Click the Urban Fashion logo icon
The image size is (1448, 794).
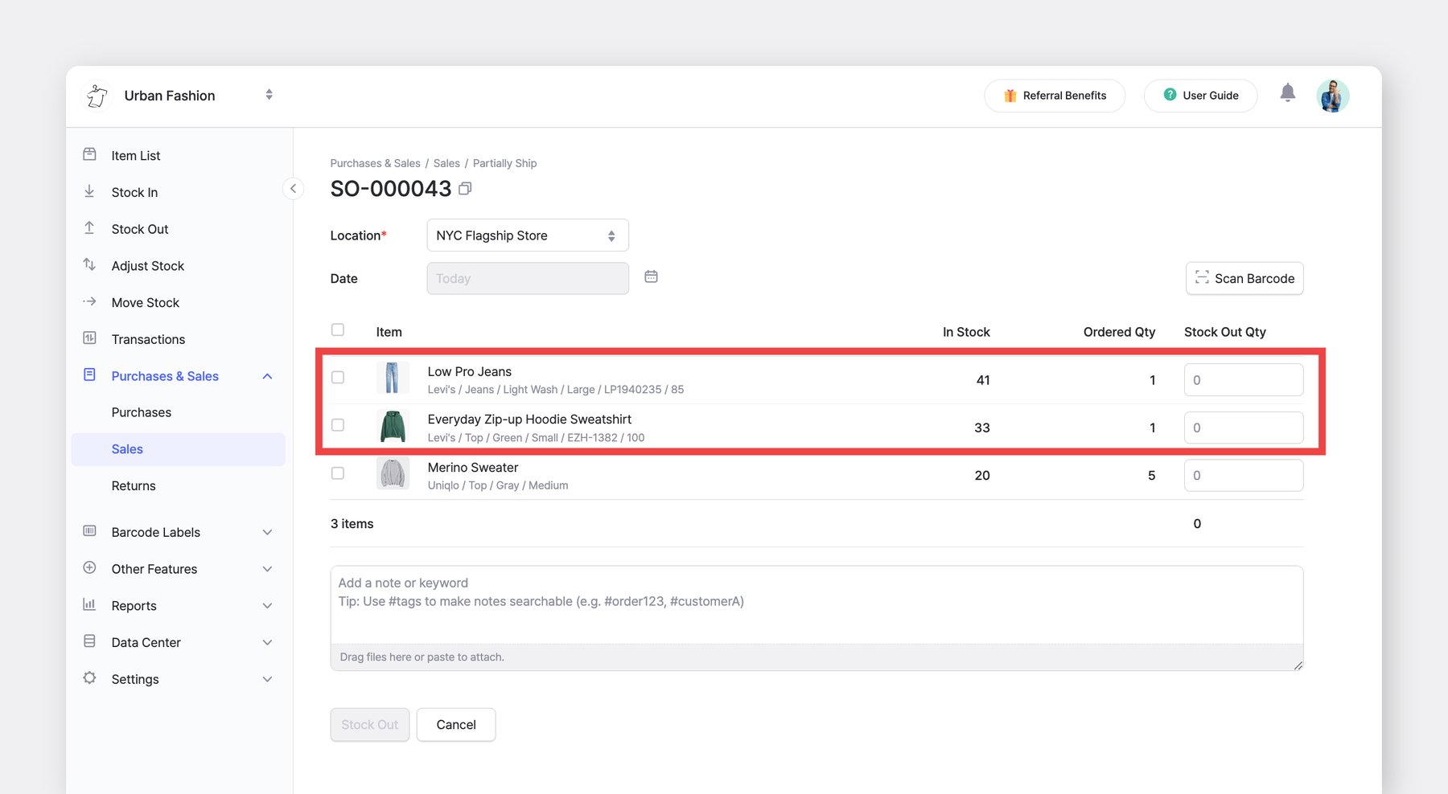click(97, 96)
